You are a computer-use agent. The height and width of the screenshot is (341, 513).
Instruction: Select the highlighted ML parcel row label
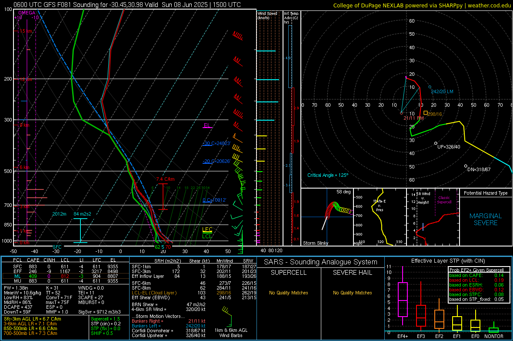pos(17,277)
